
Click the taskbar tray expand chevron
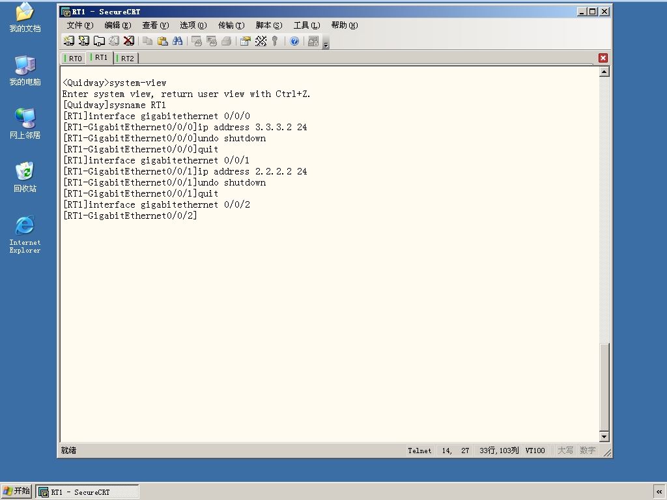coord(659,492)
